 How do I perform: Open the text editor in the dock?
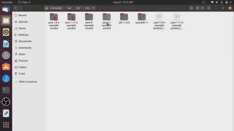pyautogui.click(x=6, y=113)
